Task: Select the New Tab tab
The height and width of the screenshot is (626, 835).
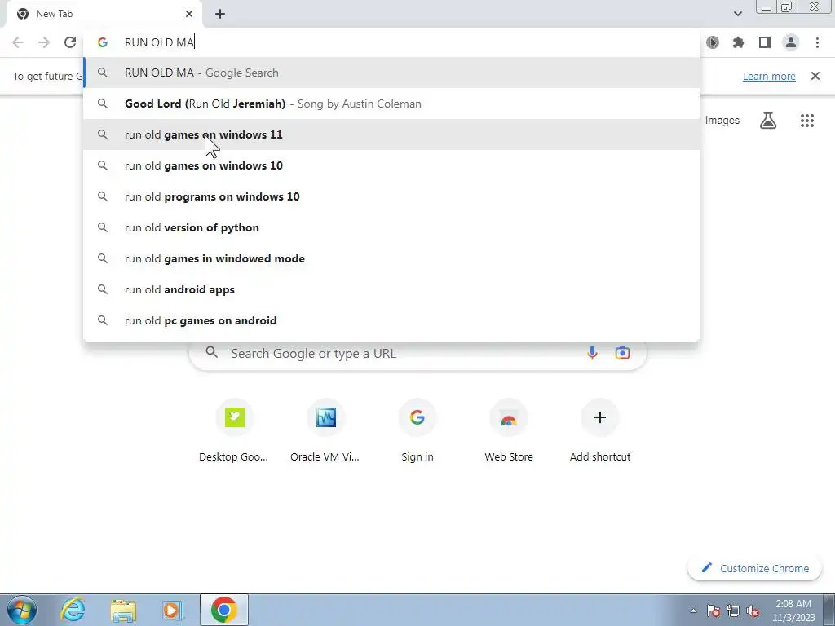Action: point(104,14)
